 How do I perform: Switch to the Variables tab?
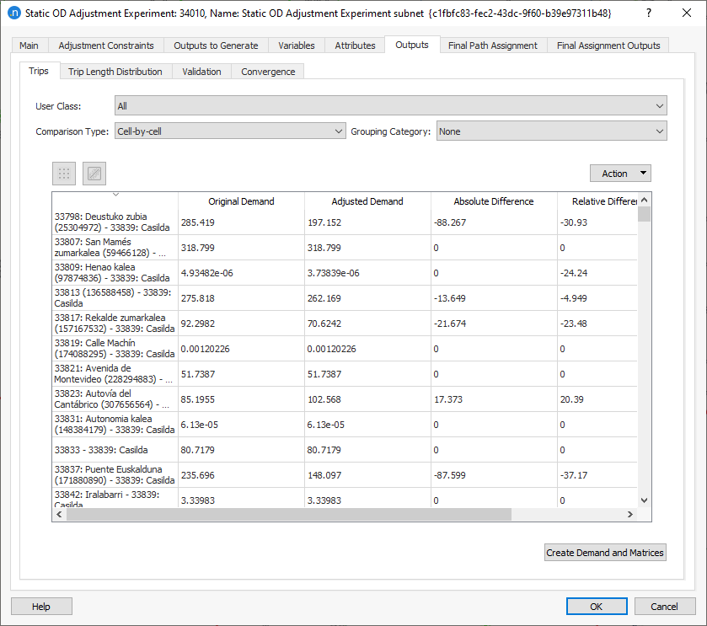(296, 45)
